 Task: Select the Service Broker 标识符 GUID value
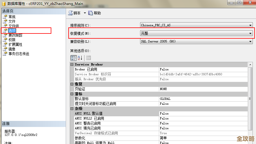tap(191, 74)
